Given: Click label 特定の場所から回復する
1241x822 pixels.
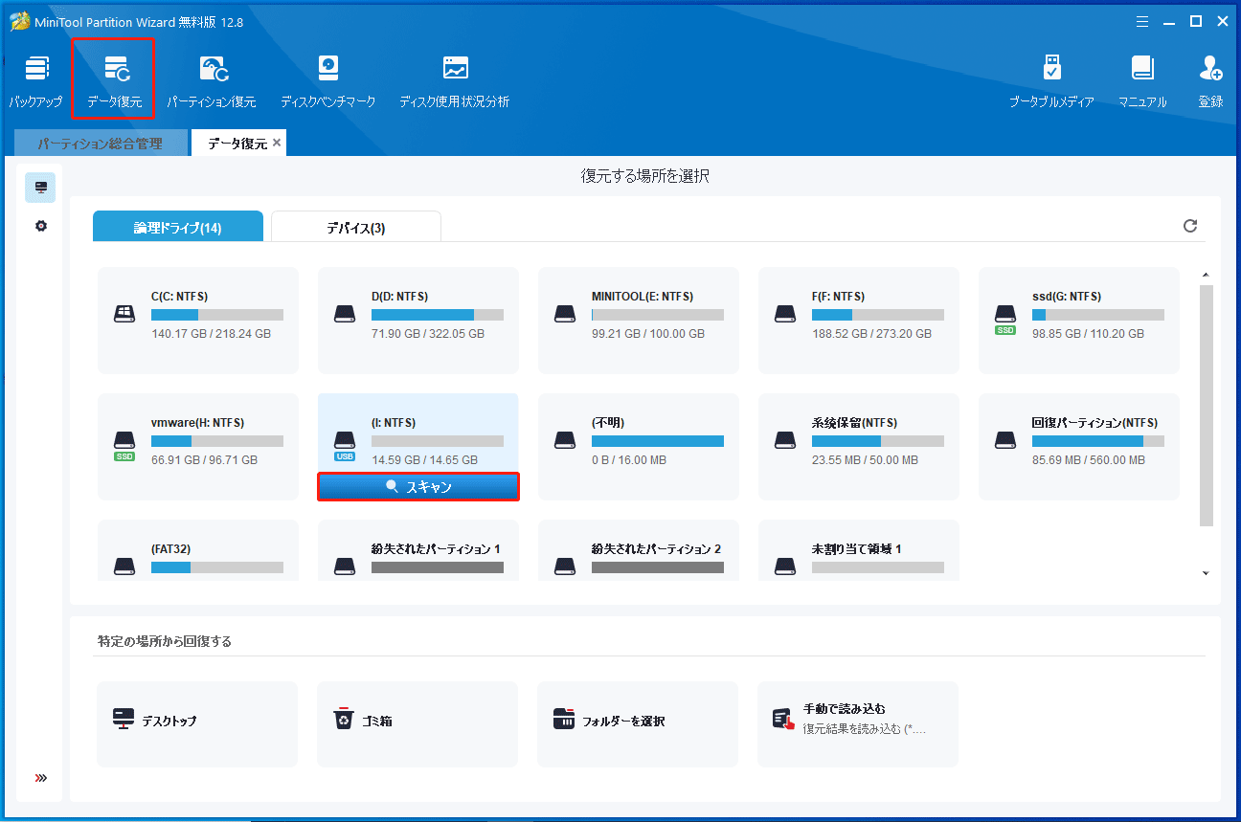Looking at the screenshot, I should 165,641.
